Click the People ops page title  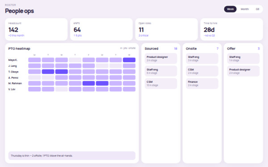tap(20, 11)
